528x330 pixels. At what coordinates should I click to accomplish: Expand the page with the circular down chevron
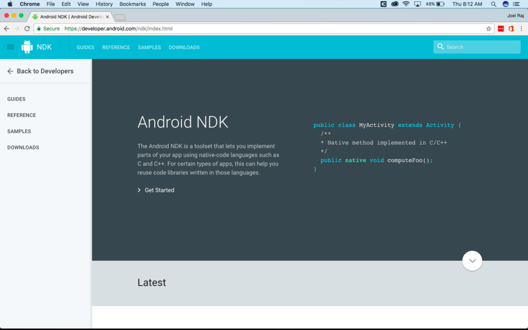(472, 260)
